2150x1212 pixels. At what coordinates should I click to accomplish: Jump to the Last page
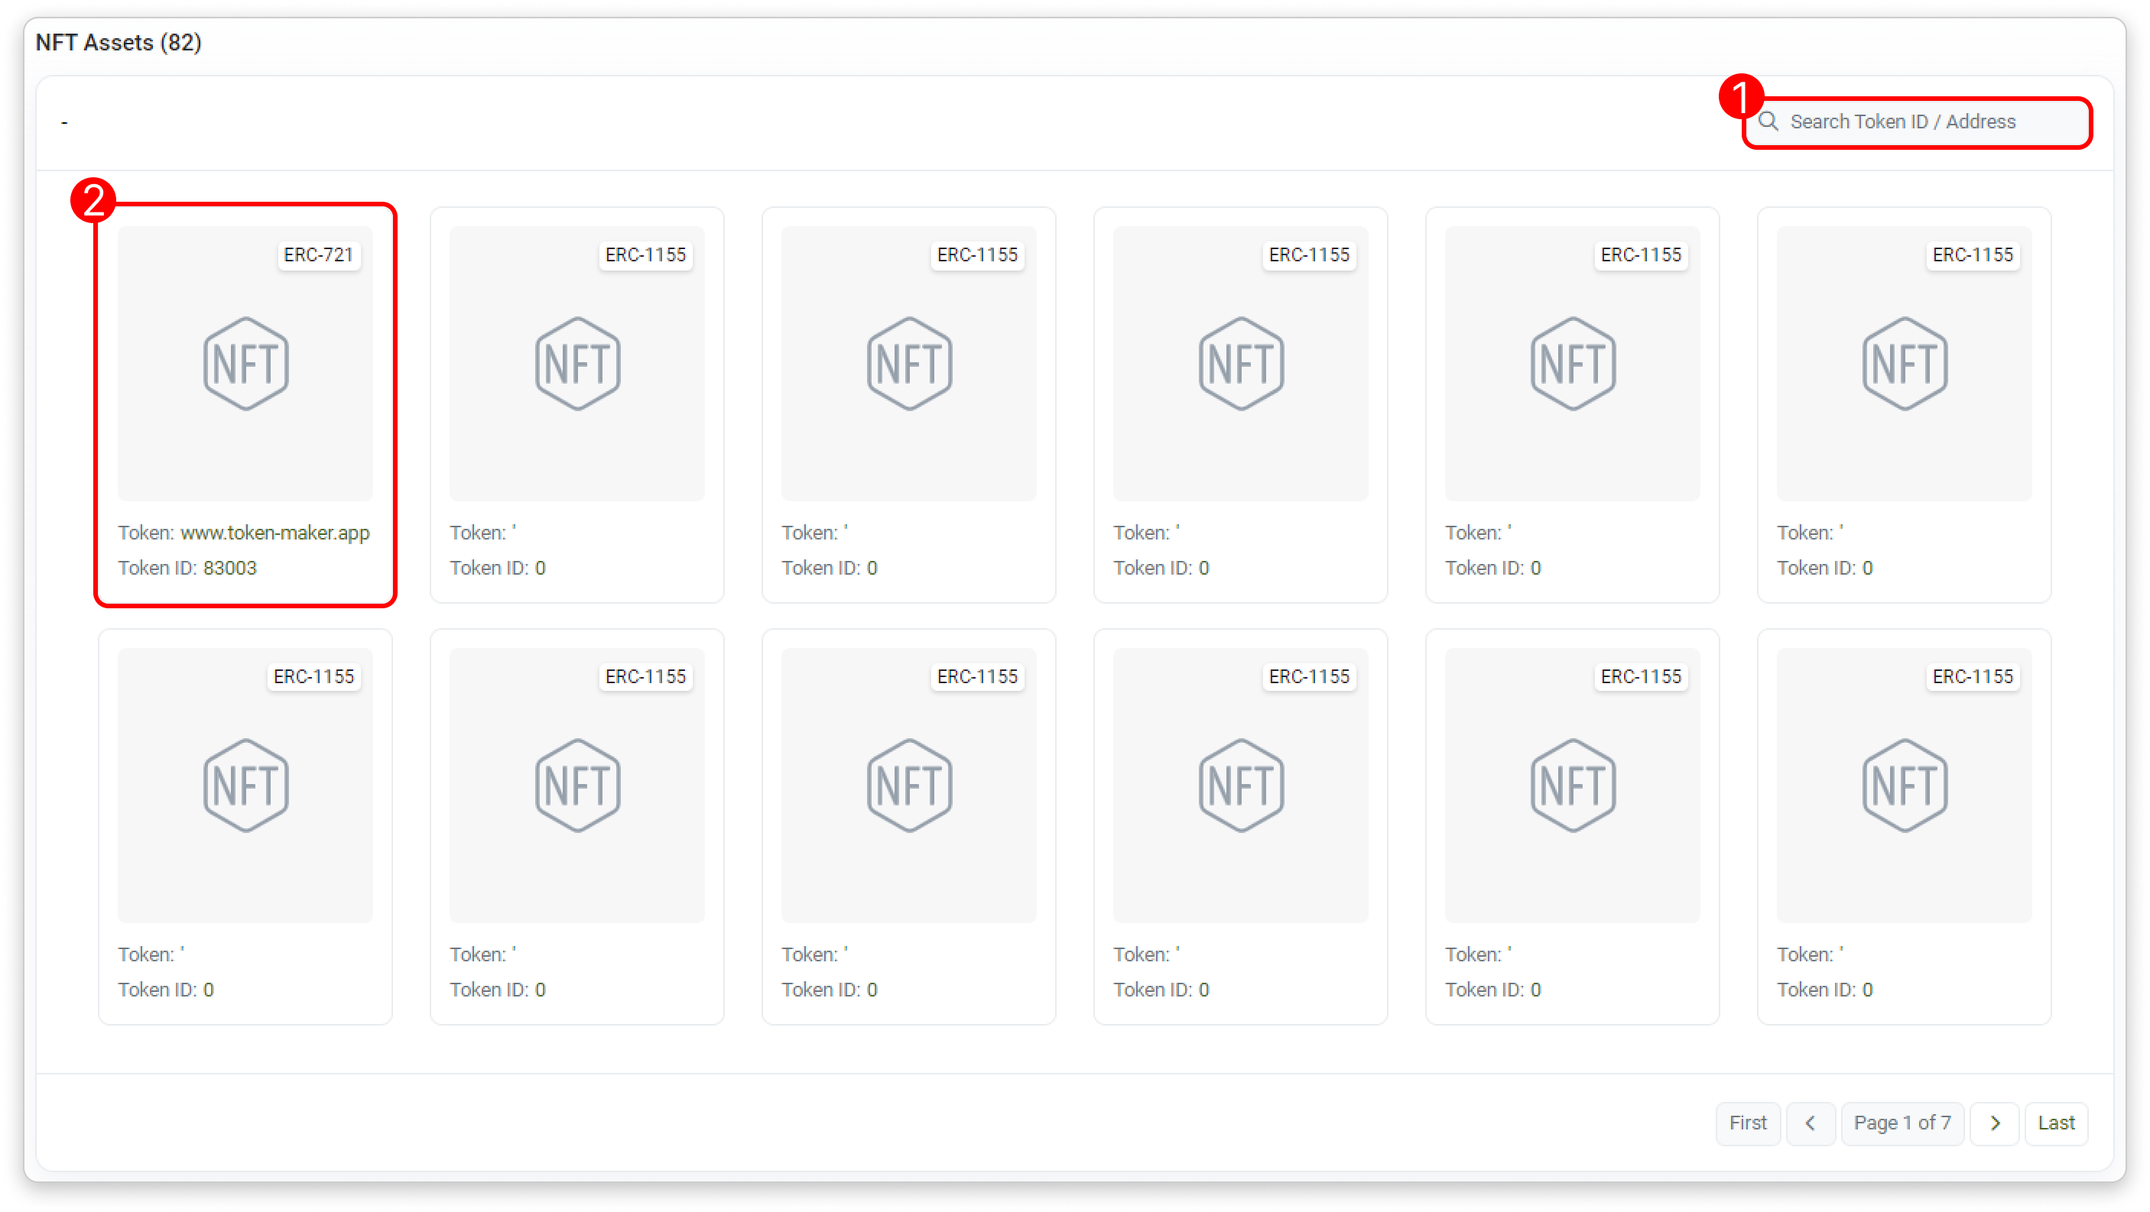(2056, 1123)
